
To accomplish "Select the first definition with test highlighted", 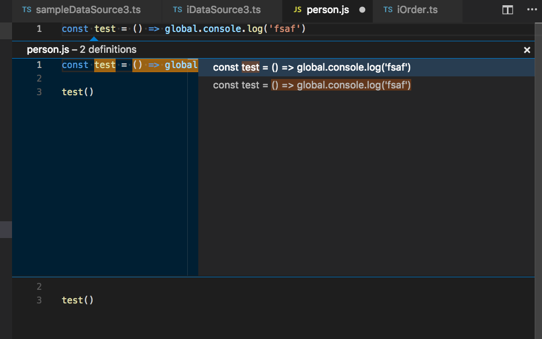I will click(366, 67).
